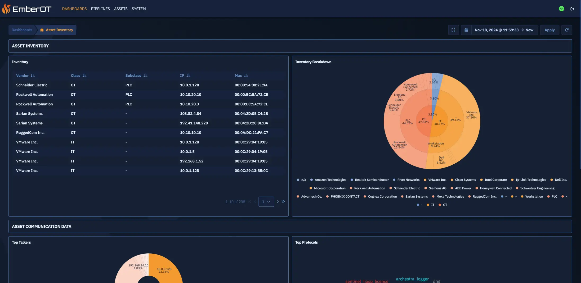This screenshot has width=581, height=283.
Task: Go to previous inventory page arrow
Action: (255, 202)
